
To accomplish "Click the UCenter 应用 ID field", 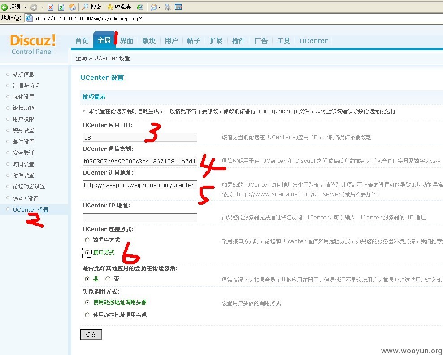I will (140, 137).
